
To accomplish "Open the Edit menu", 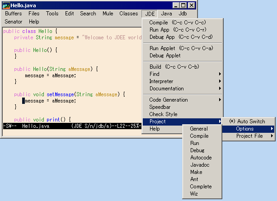I will pos(70,14).
